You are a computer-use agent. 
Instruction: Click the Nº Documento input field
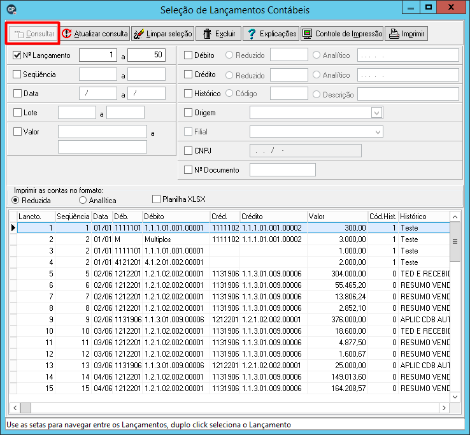(x=283, y=170)
